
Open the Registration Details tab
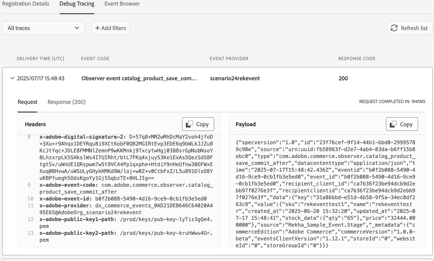pos(25,4)
